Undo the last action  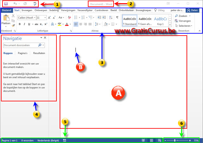[15, 3]
